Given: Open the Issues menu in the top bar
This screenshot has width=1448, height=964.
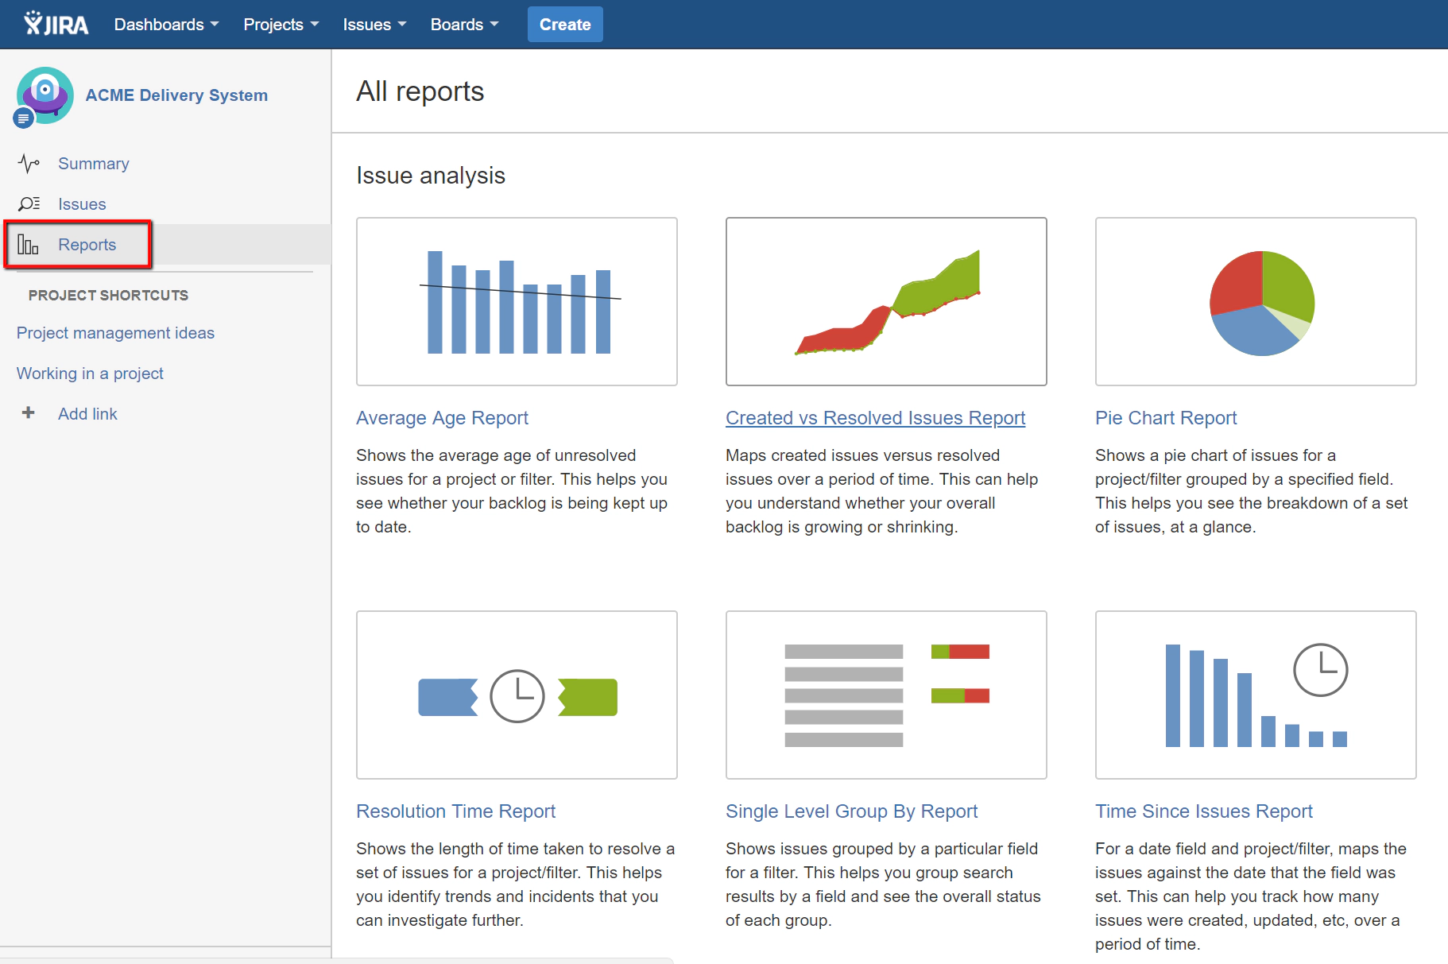Looking at the screenshot, I should (374, 24).
